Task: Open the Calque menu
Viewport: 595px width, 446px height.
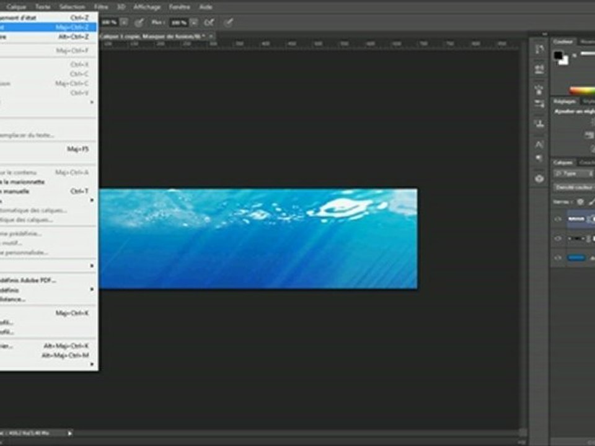Action: (x=16, y=7)
